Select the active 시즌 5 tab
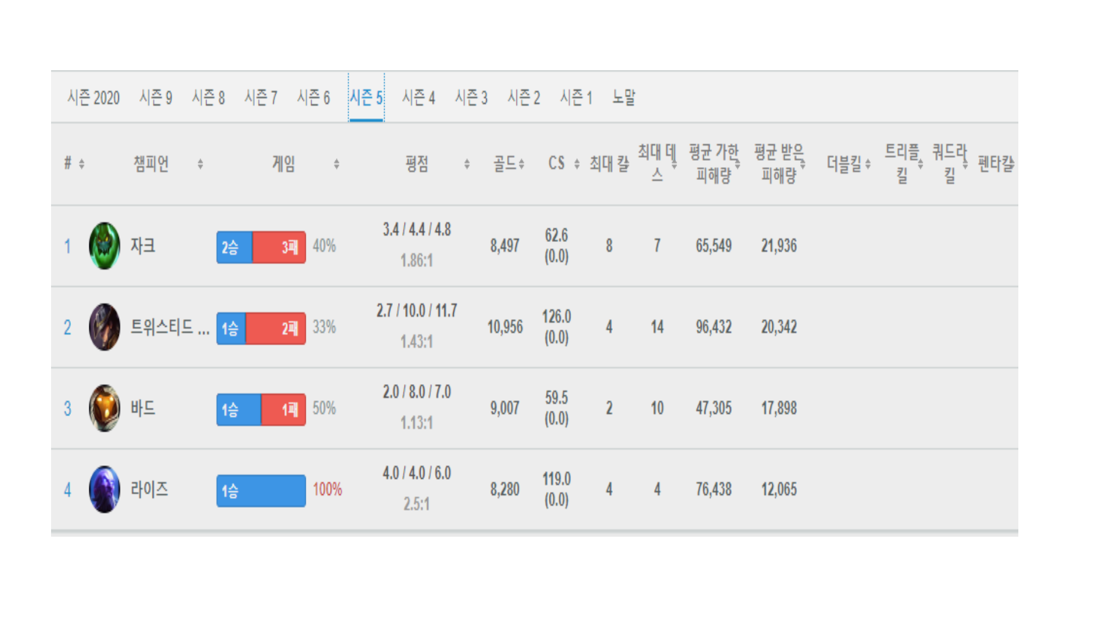1099x622 pixels. click(366, 97)
